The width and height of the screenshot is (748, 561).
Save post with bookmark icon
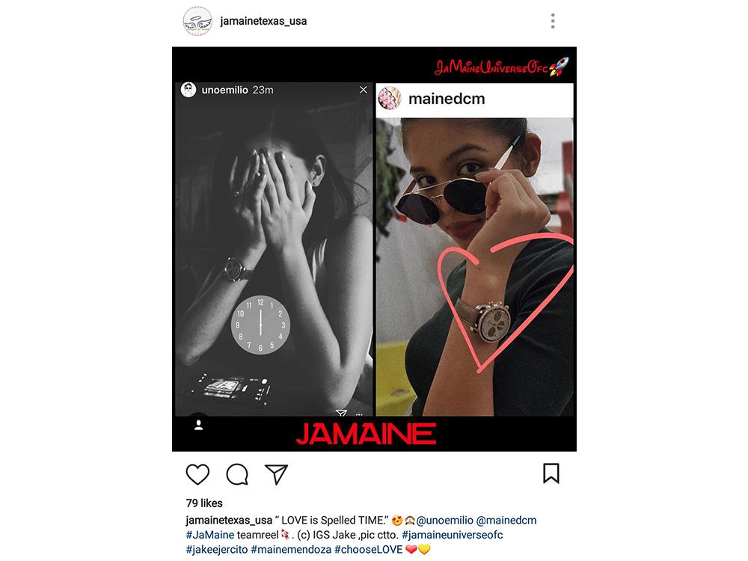tap(551, 473)
